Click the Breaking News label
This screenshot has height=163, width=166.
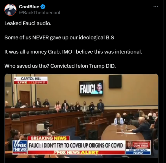click(x=48, y=138)
